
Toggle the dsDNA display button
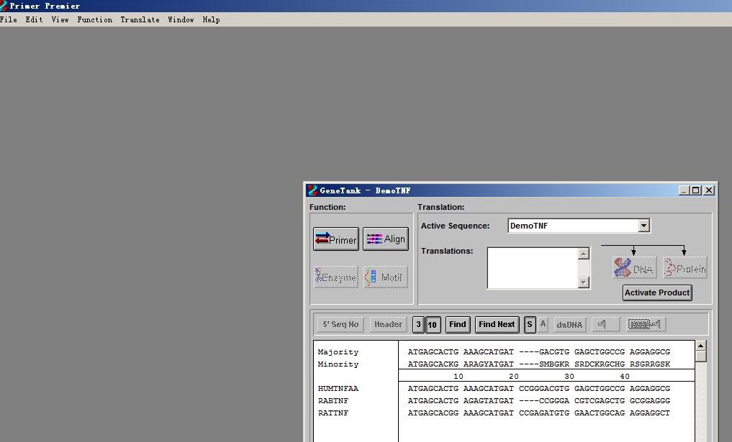(x=569, y=325)
